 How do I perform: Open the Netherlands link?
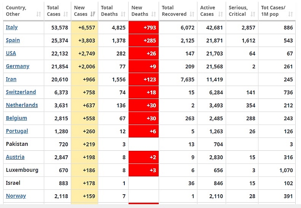[x=22, y=105]
